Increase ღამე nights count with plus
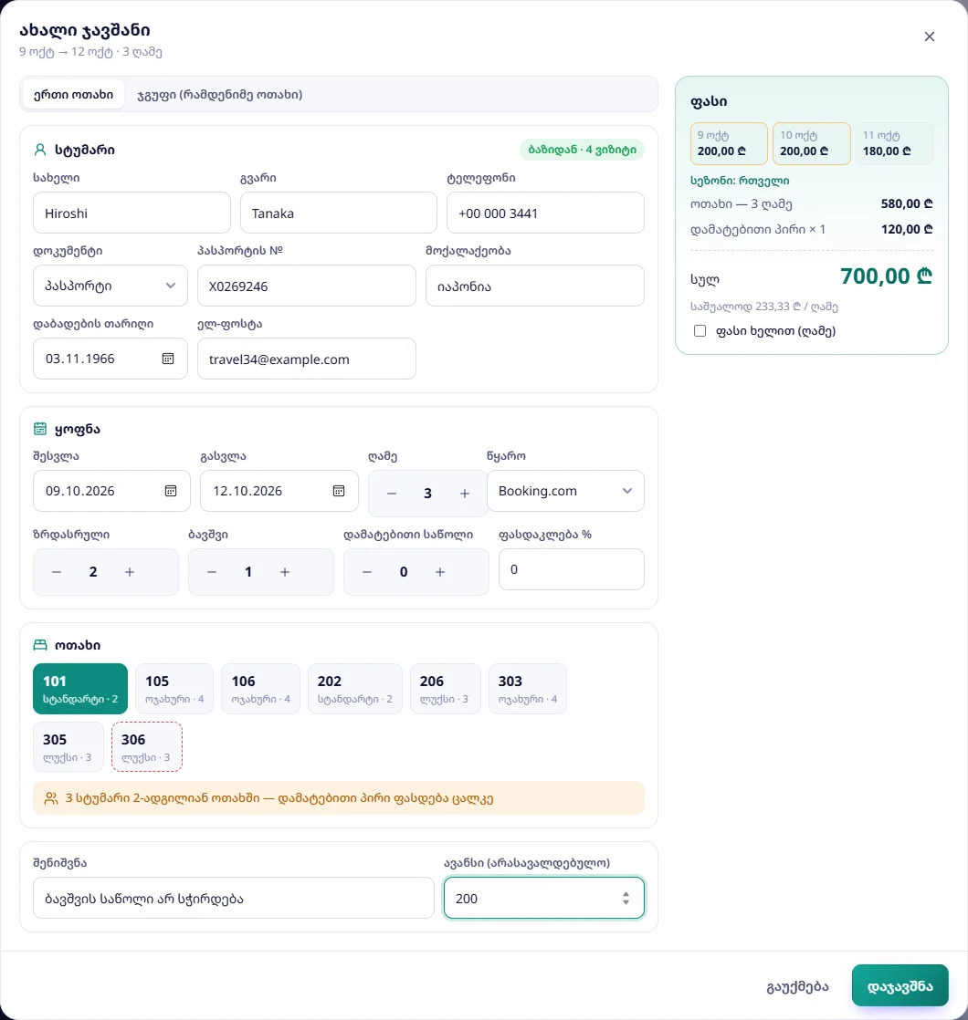The height and width of the screenshot is (1020, 968). (x=465, y=494)
